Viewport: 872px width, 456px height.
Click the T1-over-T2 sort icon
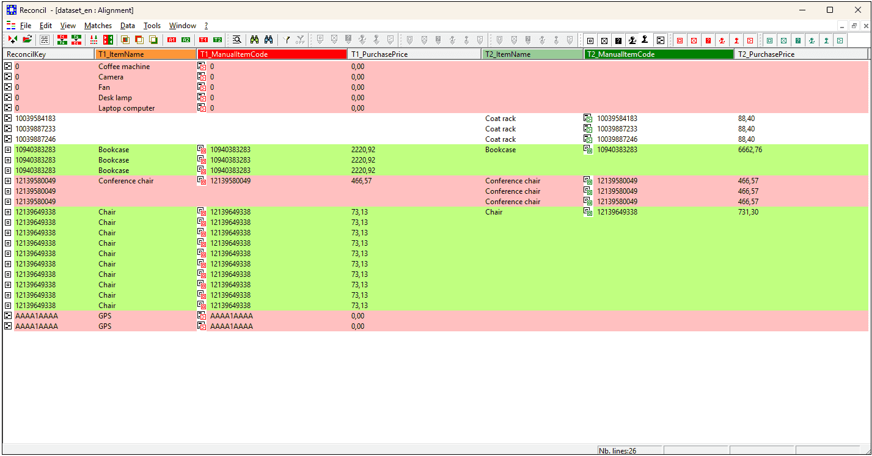coord(62,40)
